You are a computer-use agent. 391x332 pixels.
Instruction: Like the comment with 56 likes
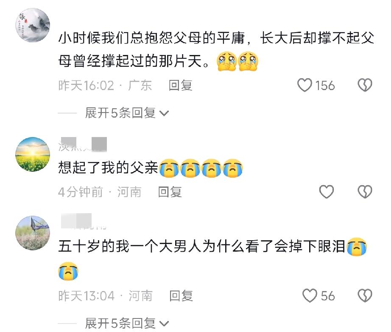click(310, 296)
